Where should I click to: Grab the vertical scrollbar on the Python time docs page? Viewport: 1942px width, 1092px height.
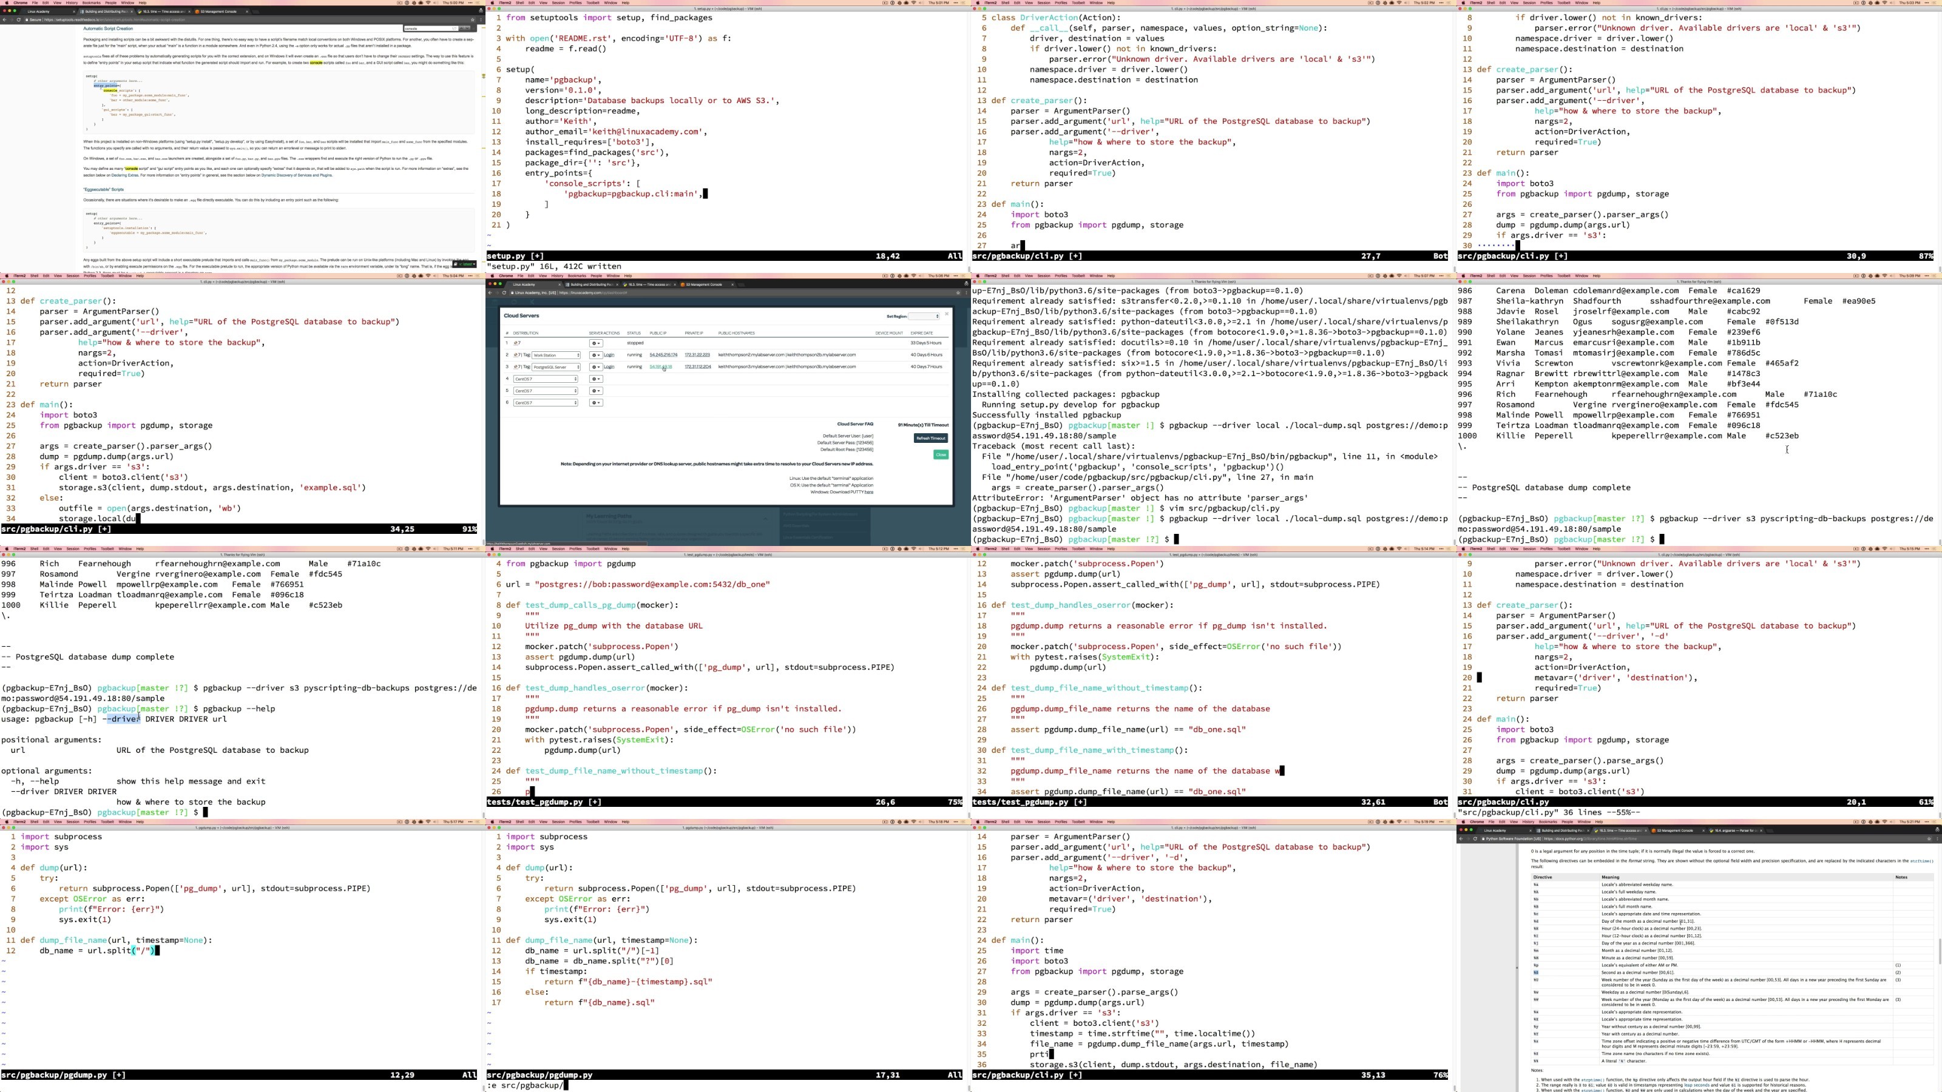pyautogui.click(x=1940, y=951)
